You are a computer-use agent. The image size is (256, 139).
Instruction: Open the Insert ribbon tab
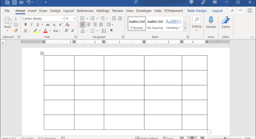click(32, 11)
